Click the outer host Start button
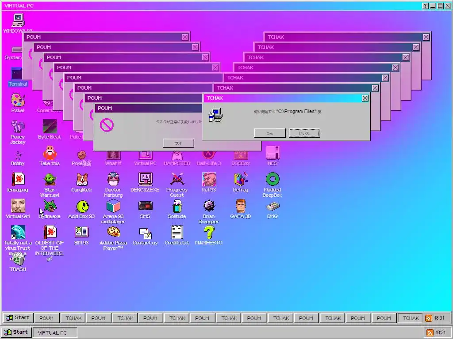 (x=16, y=332)
